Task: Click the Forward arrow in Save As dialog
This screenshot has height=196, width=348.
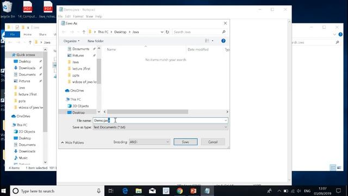Action: pos(72,32)
